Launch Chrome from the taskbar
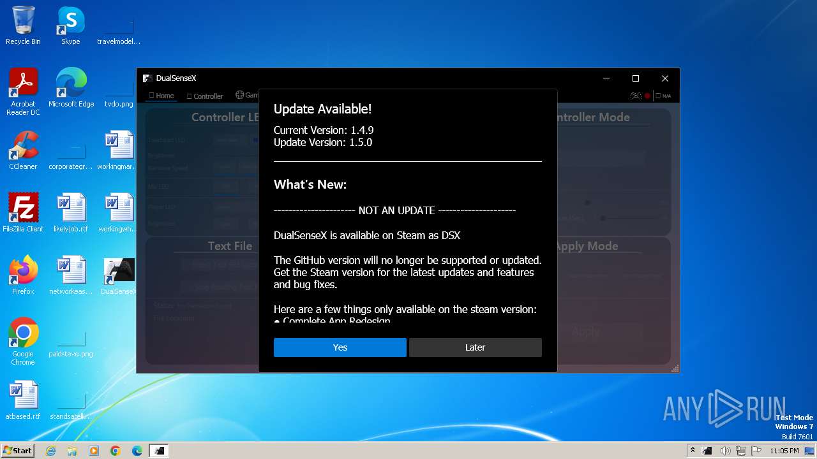This screenshot has width=817, height=459. (116, 451)
